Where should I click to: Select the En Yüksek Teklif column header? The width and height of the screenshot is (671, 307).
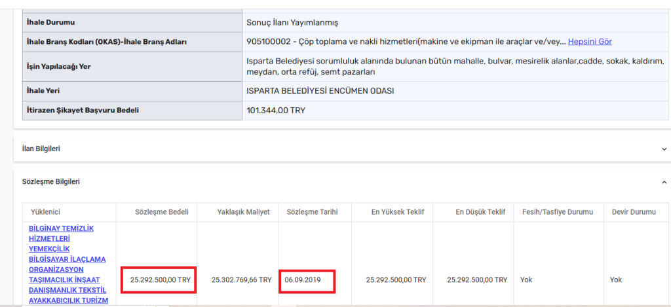click(x=398, y=212)
